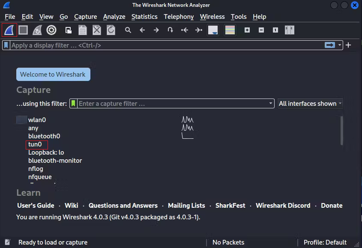Open All interfaces shown dropdown
362x248 pixels.
click(310, 104)
